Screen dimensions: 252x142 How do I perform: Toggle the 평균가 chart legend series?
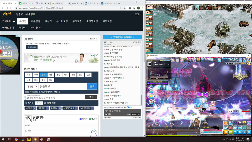click(x=94, y=119)
